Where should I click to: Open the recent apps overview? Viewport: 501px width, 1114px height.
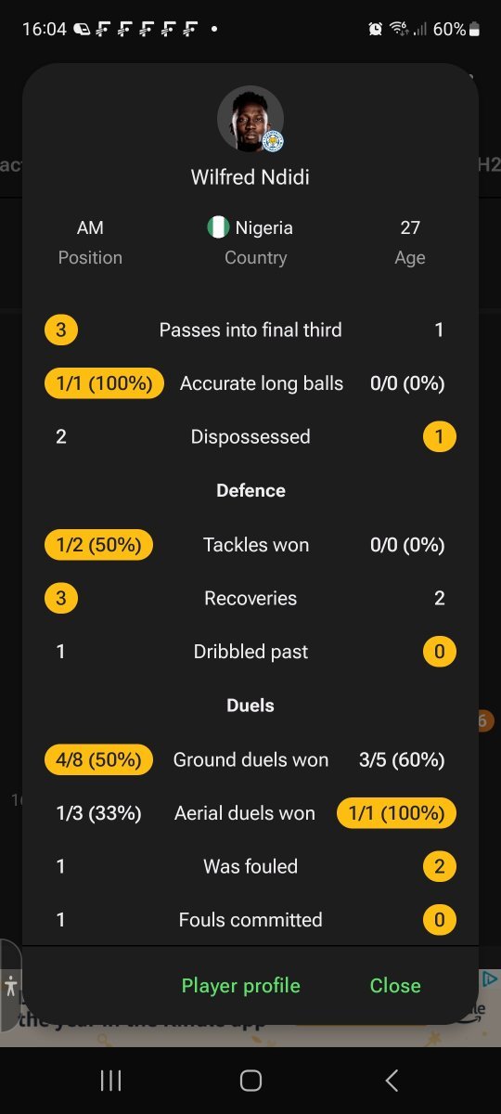tap(110, 1080)
